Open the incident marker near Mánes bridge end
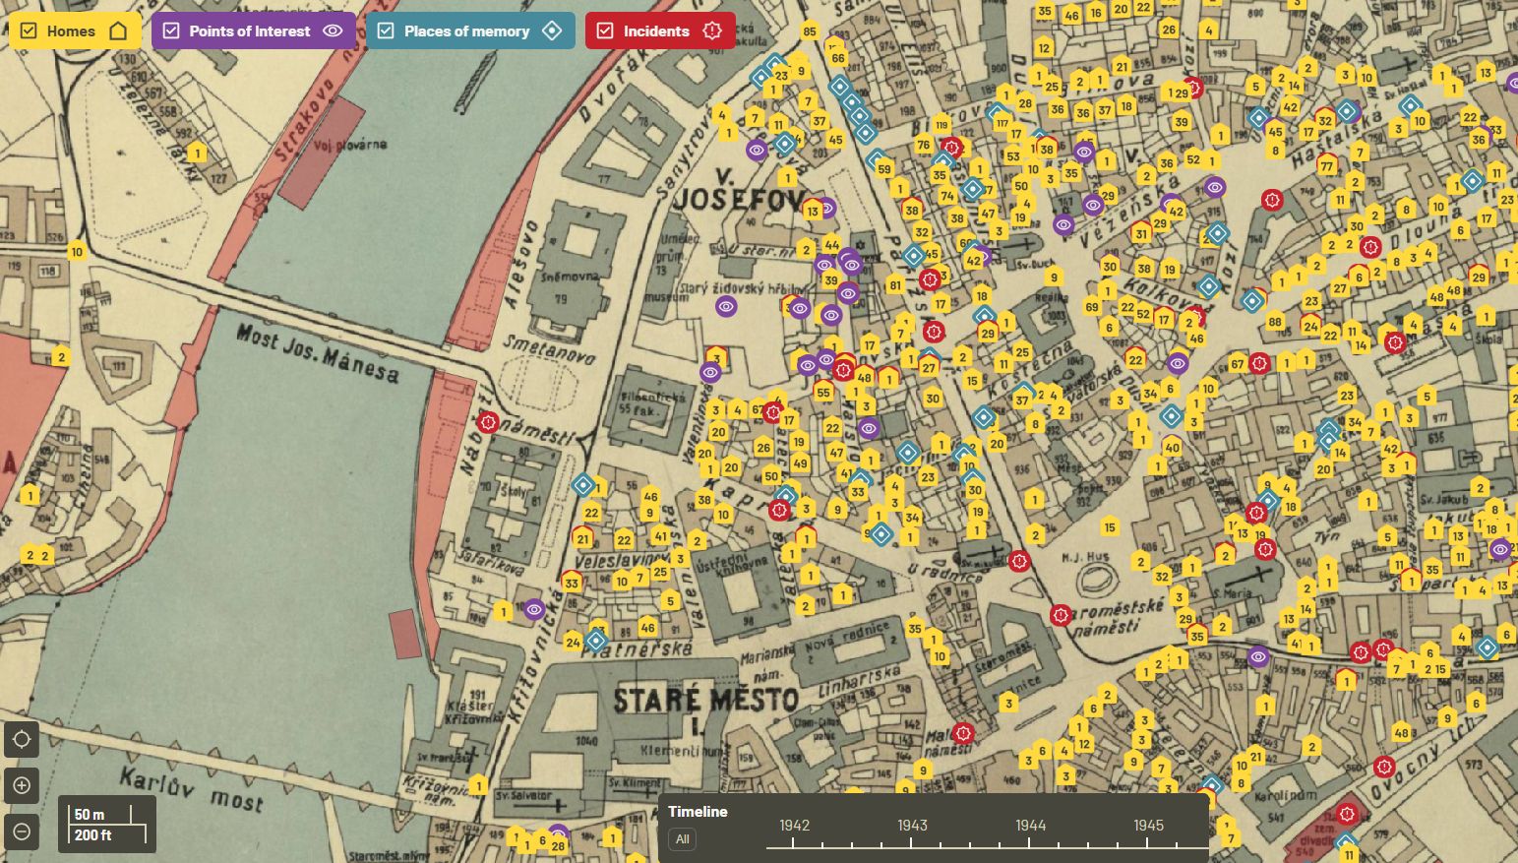Image resolution: width=1518 pixels, height=863 pixels. (x=488, y=423)
